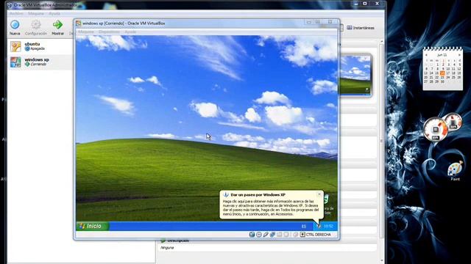Screen dimensions: 471x264
Task: Click the XP taskbar clock
Action: (x=328, y=227)
